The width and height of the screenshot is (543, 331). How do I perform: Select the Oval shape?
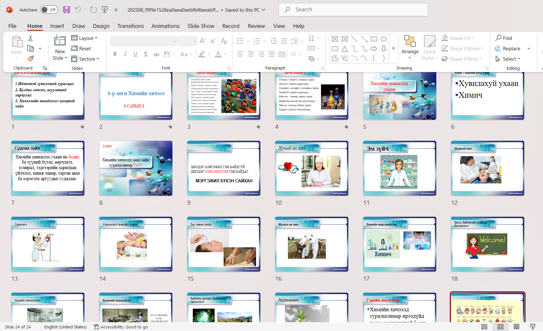click(x=384, y=39)
